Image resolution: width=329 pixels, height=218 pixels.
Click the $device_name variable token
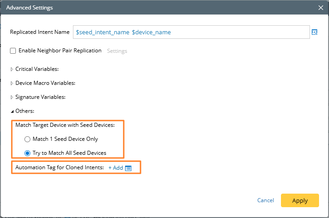pos(151,32)
